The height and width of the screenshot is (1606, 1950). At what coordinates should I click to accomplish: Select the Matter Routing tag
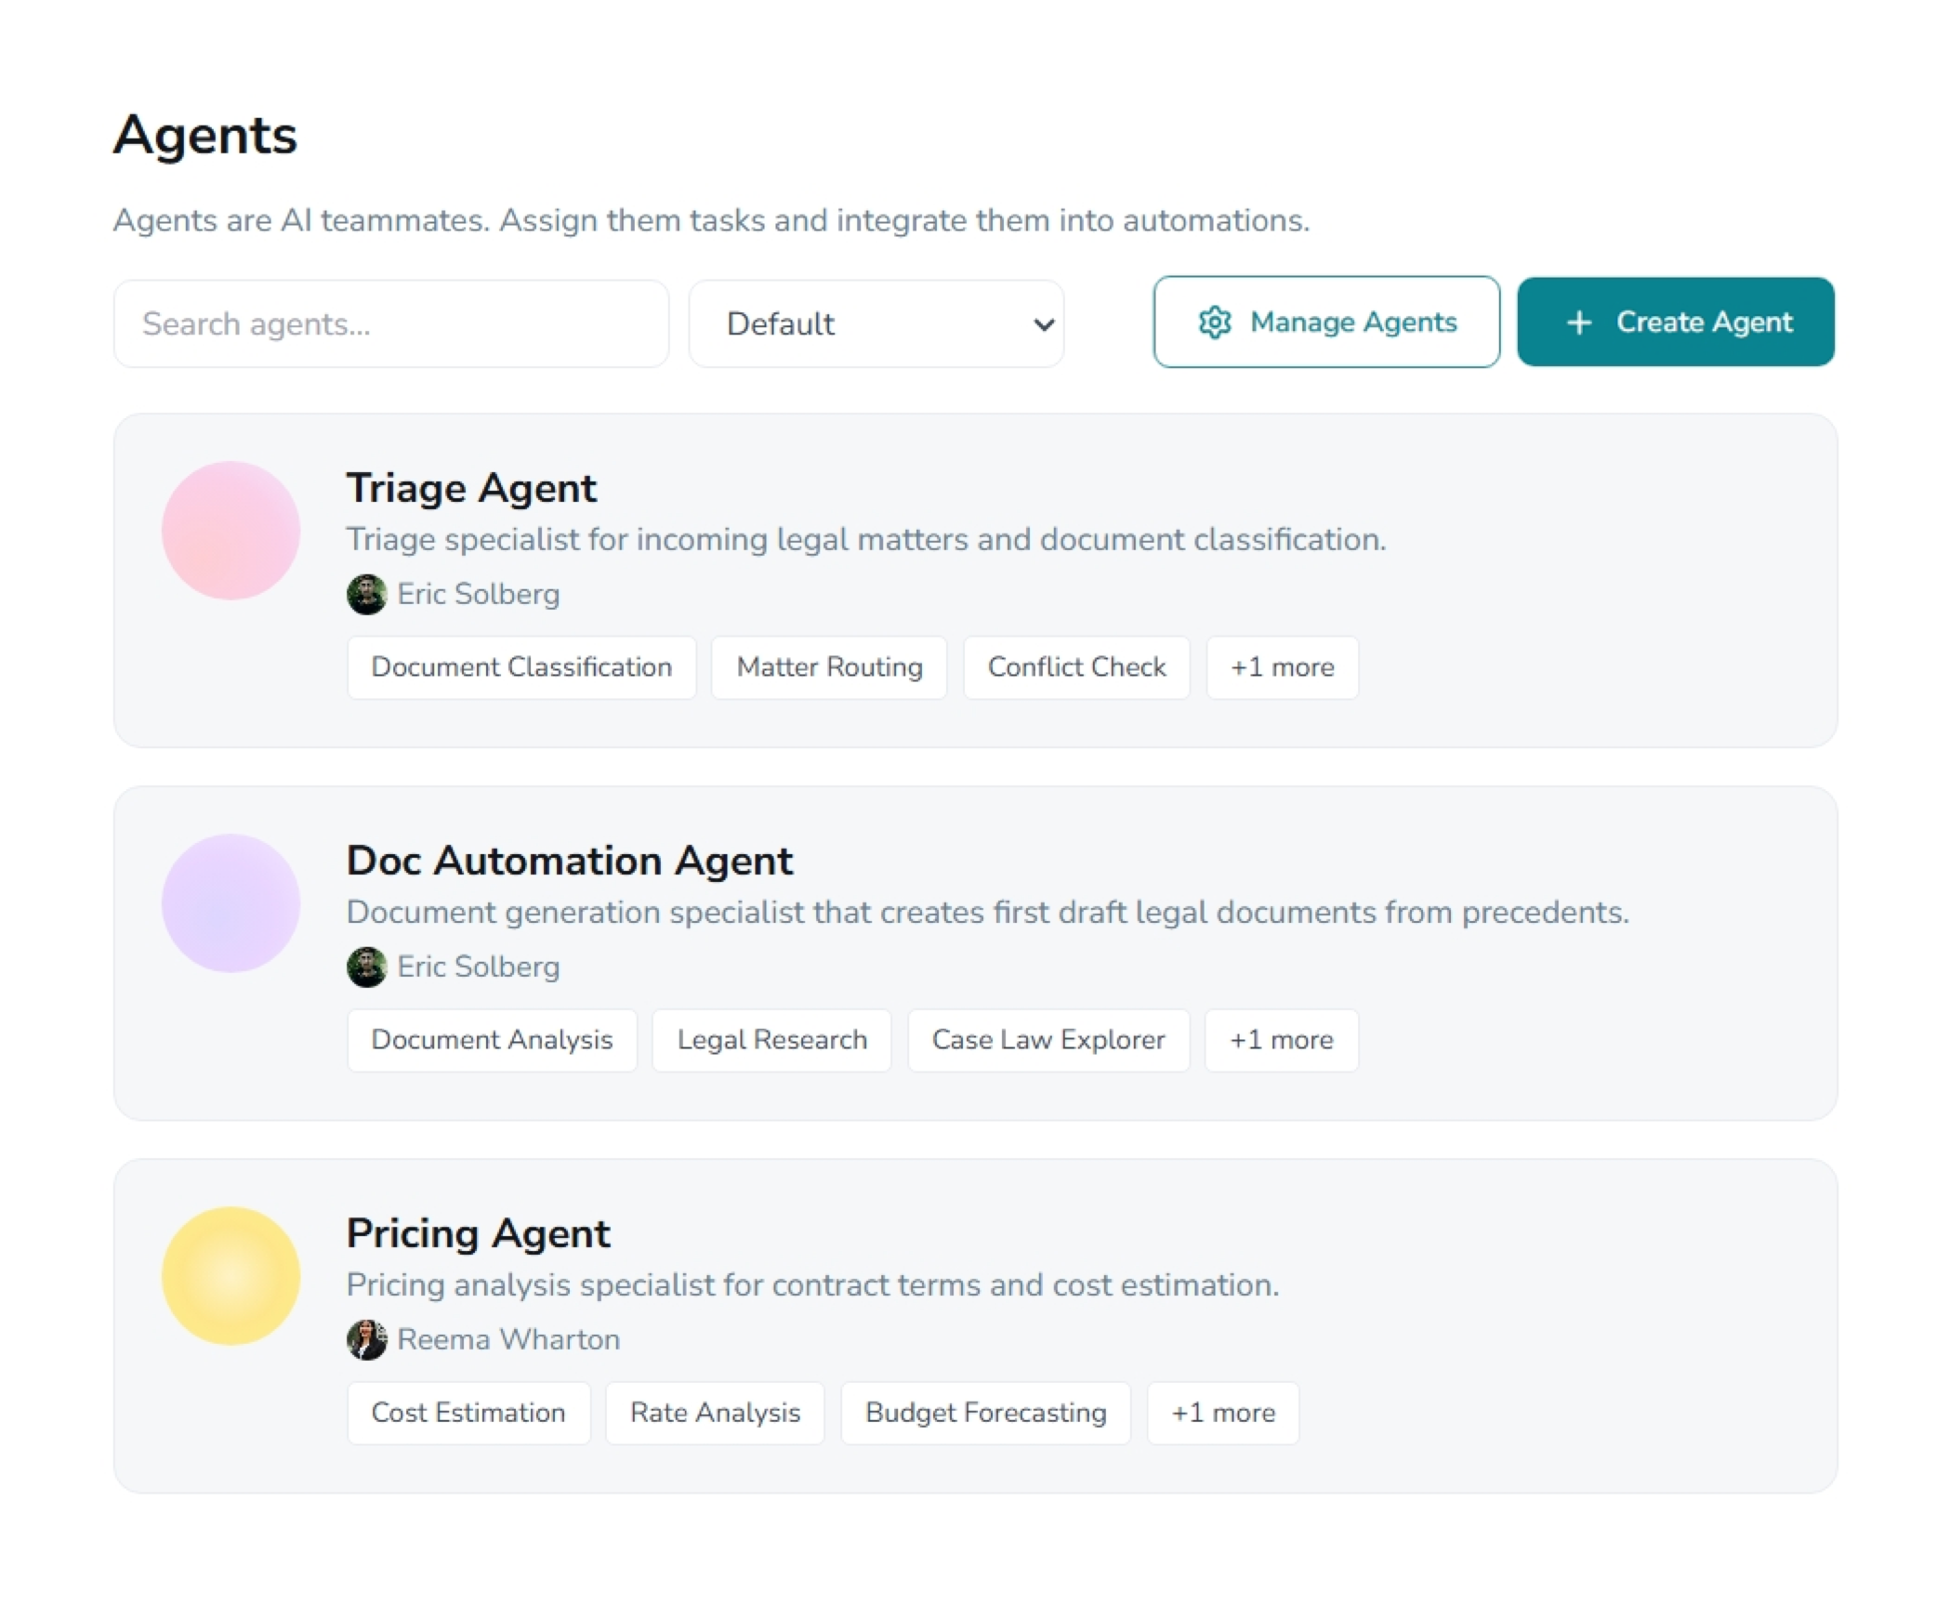[x=829, y=666]
